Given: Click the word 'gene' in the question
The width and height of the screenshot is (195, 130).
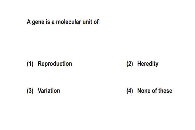Looking at the screenshot, I should [38, 22].
